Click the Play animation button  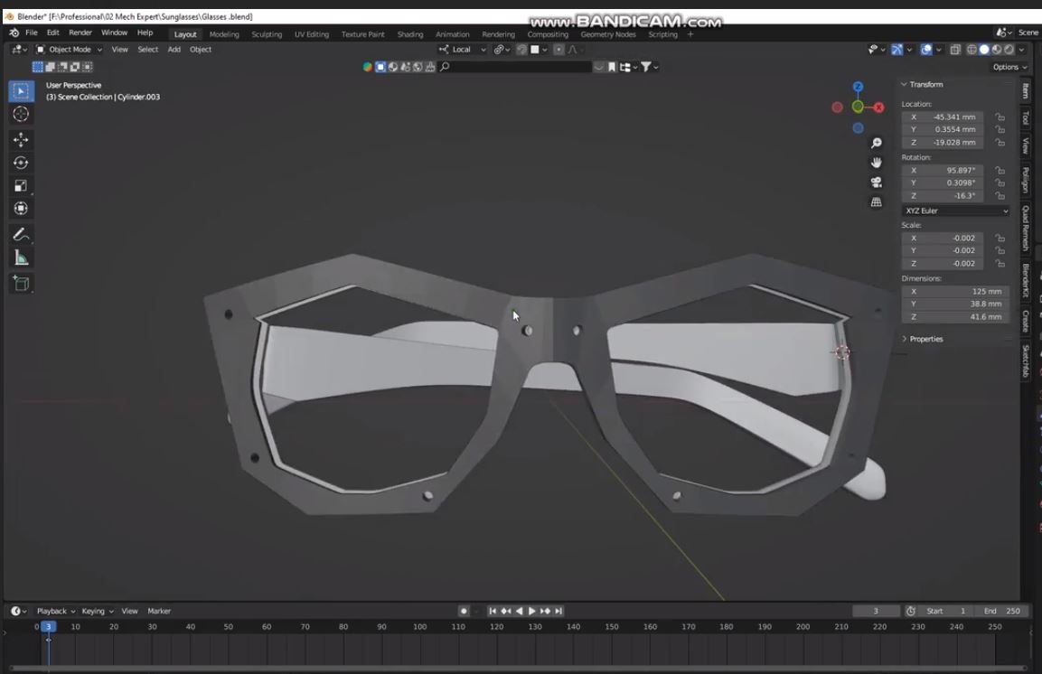531,611
